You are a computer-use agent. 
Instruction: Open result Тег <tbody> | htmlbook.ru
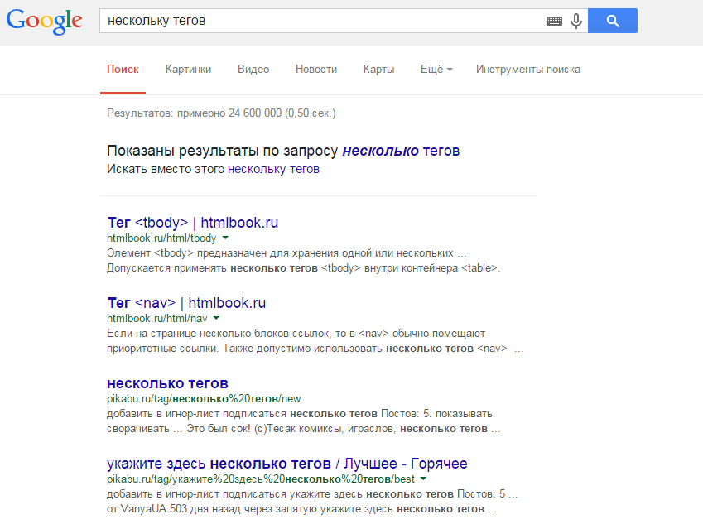[x=193, y=223]
